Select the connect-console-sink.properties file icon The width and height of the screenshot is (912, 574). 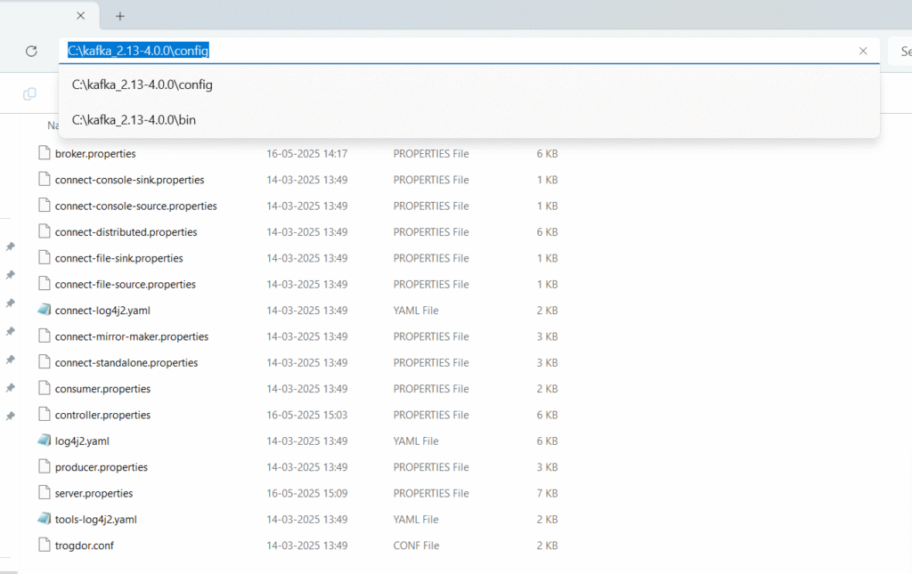45,179
